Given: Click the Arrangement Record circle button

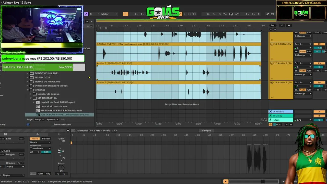Looking at the screenshot, I should 194,14.
